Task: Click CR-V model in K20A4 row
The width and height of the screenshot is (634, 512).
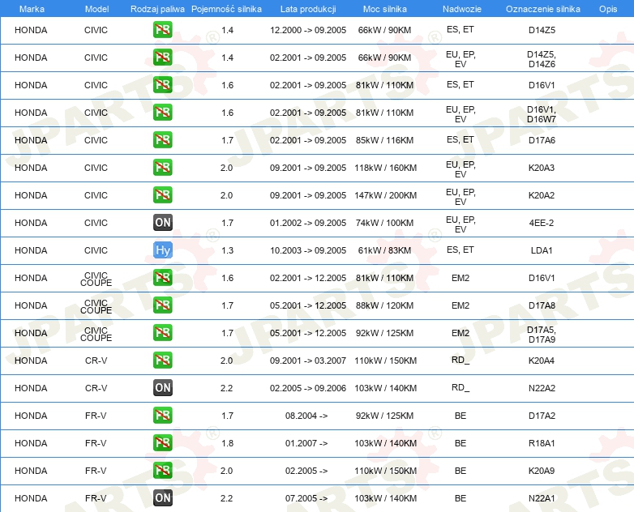Action: click(96, 361)
